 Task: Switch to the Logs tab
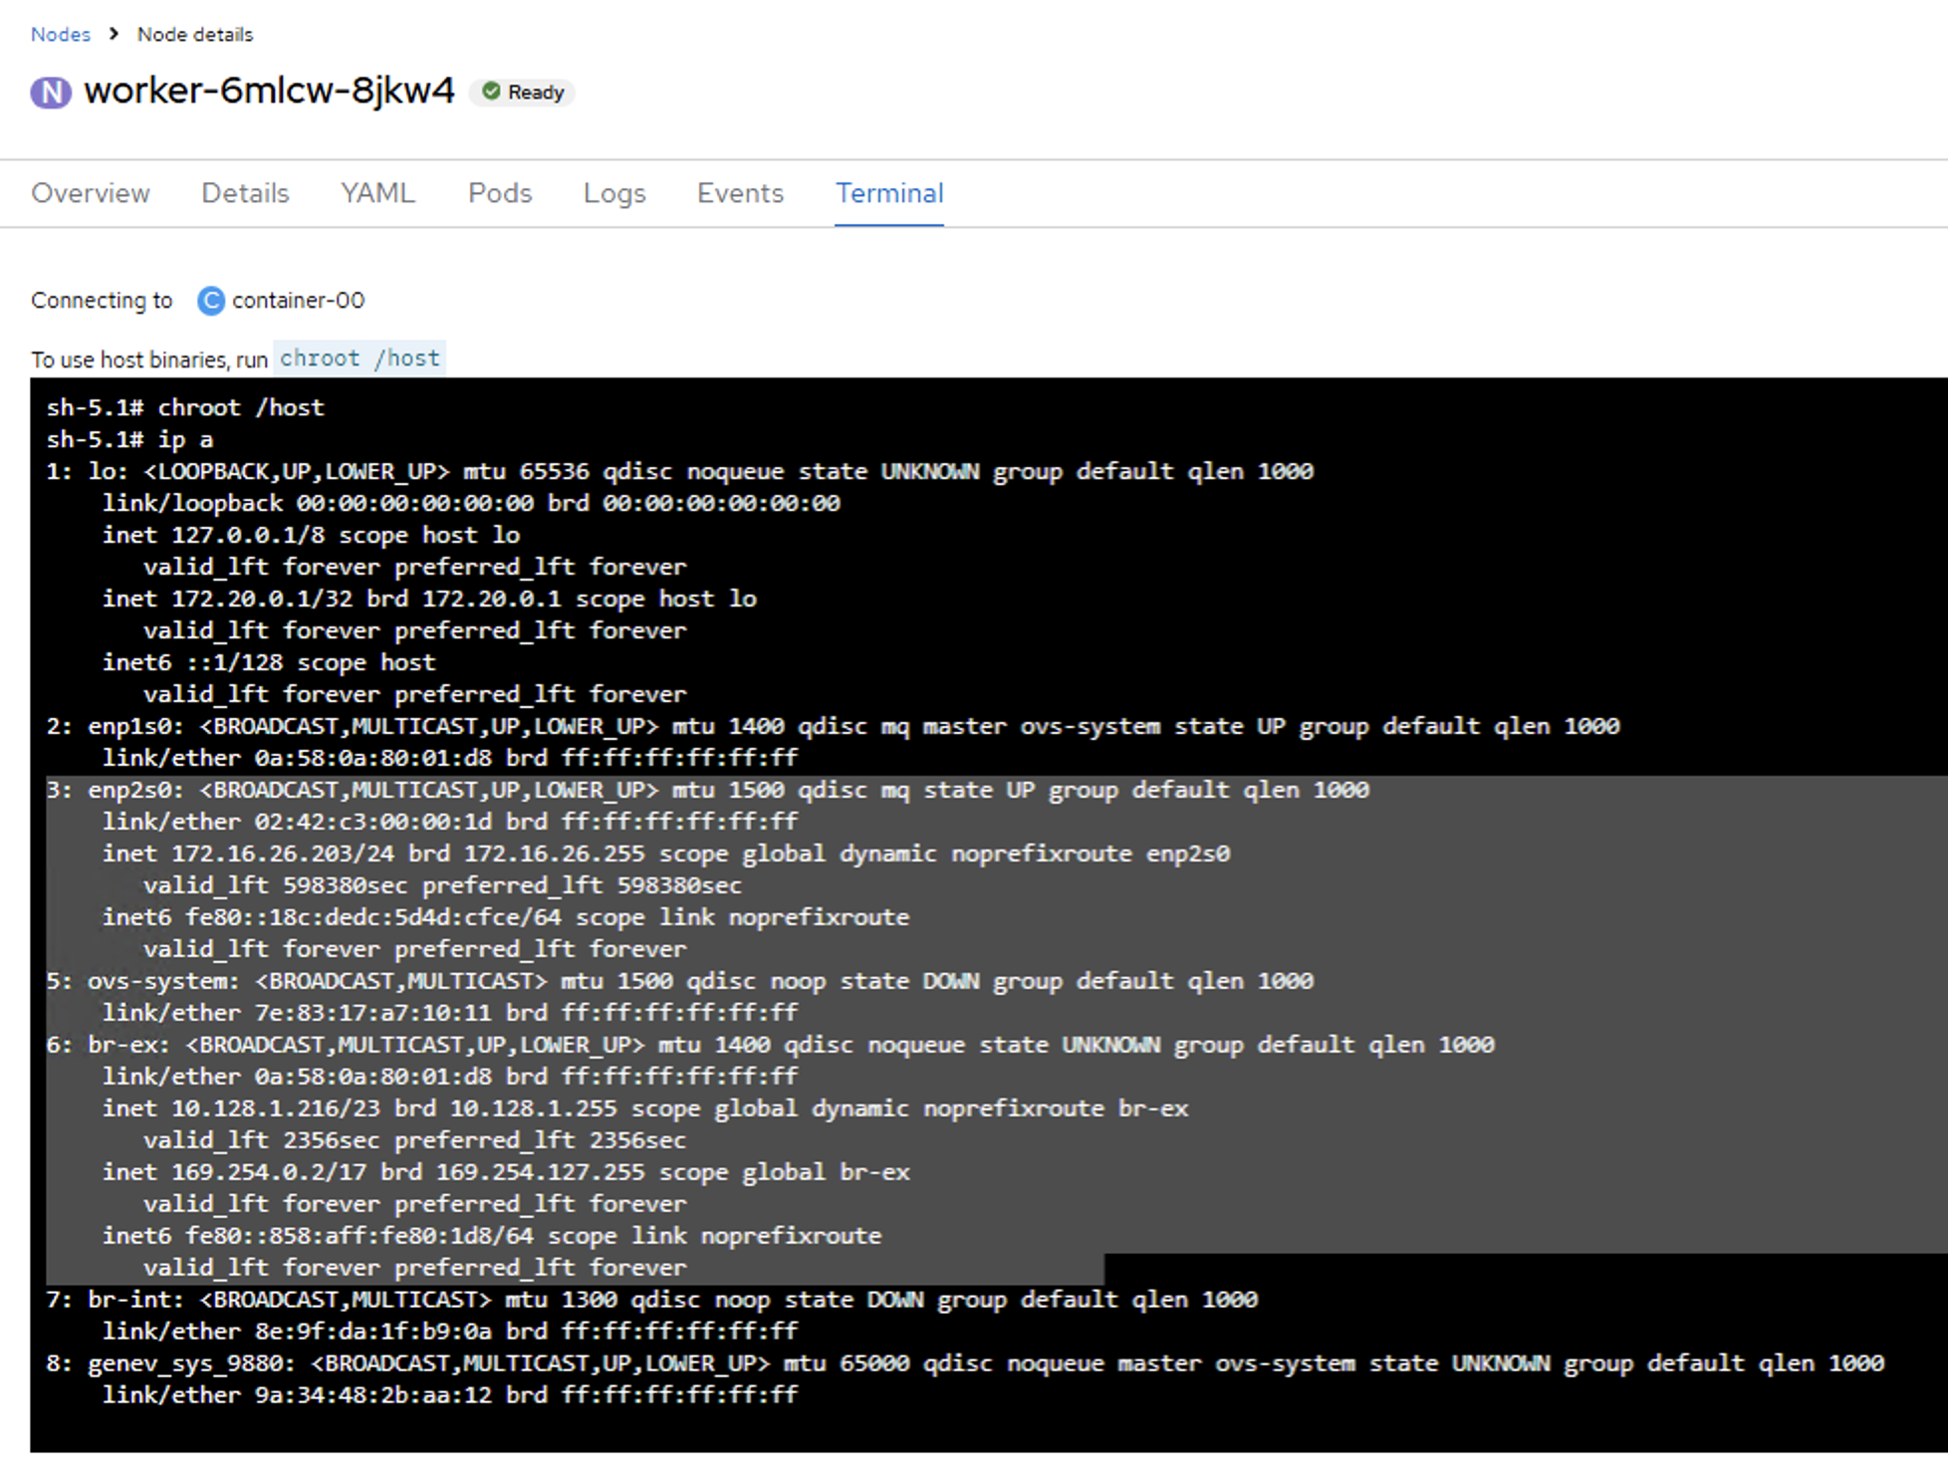(x=614, y=193)
